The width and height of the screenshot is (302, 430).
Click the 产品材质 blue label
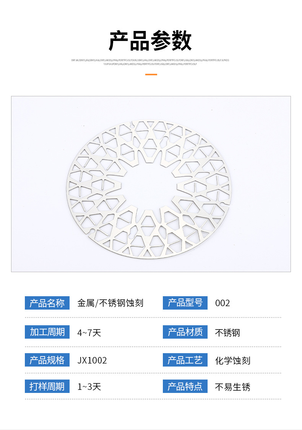coord(185,332)
